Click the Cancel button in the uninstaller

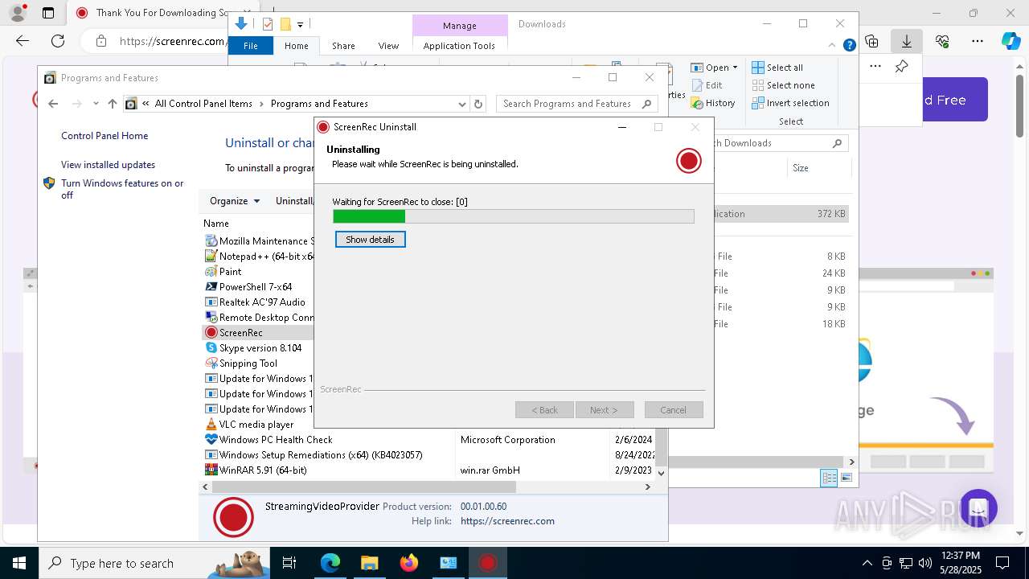click(674, 410)
